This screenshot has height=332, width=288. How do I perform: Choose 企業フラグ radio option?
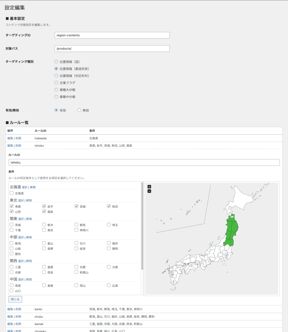pyautogui.click(x=56, y=83)
